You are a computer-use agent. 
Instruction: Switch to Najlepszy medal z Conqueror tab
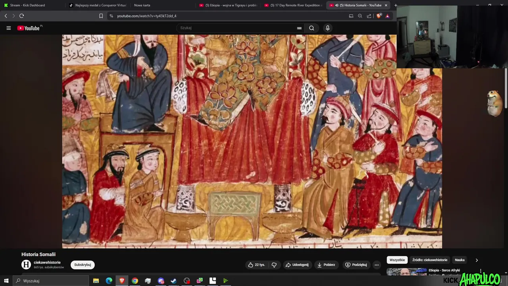tap(98, 5)
